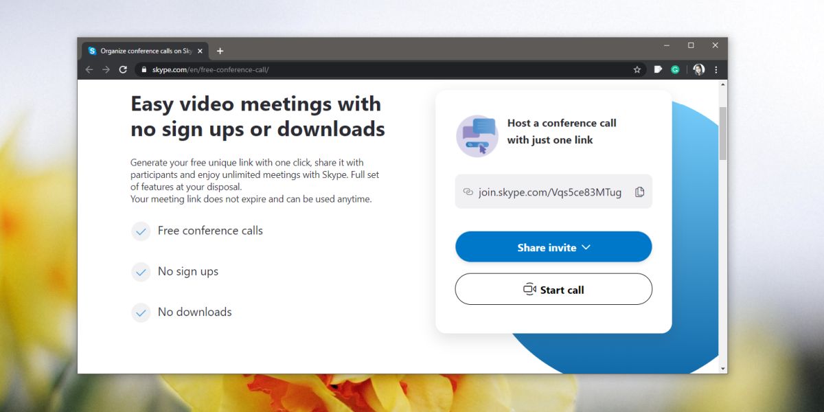This screenshot has width=824, height=412.
Task: Reload the Skype page
Action: (x=124, y=69)
